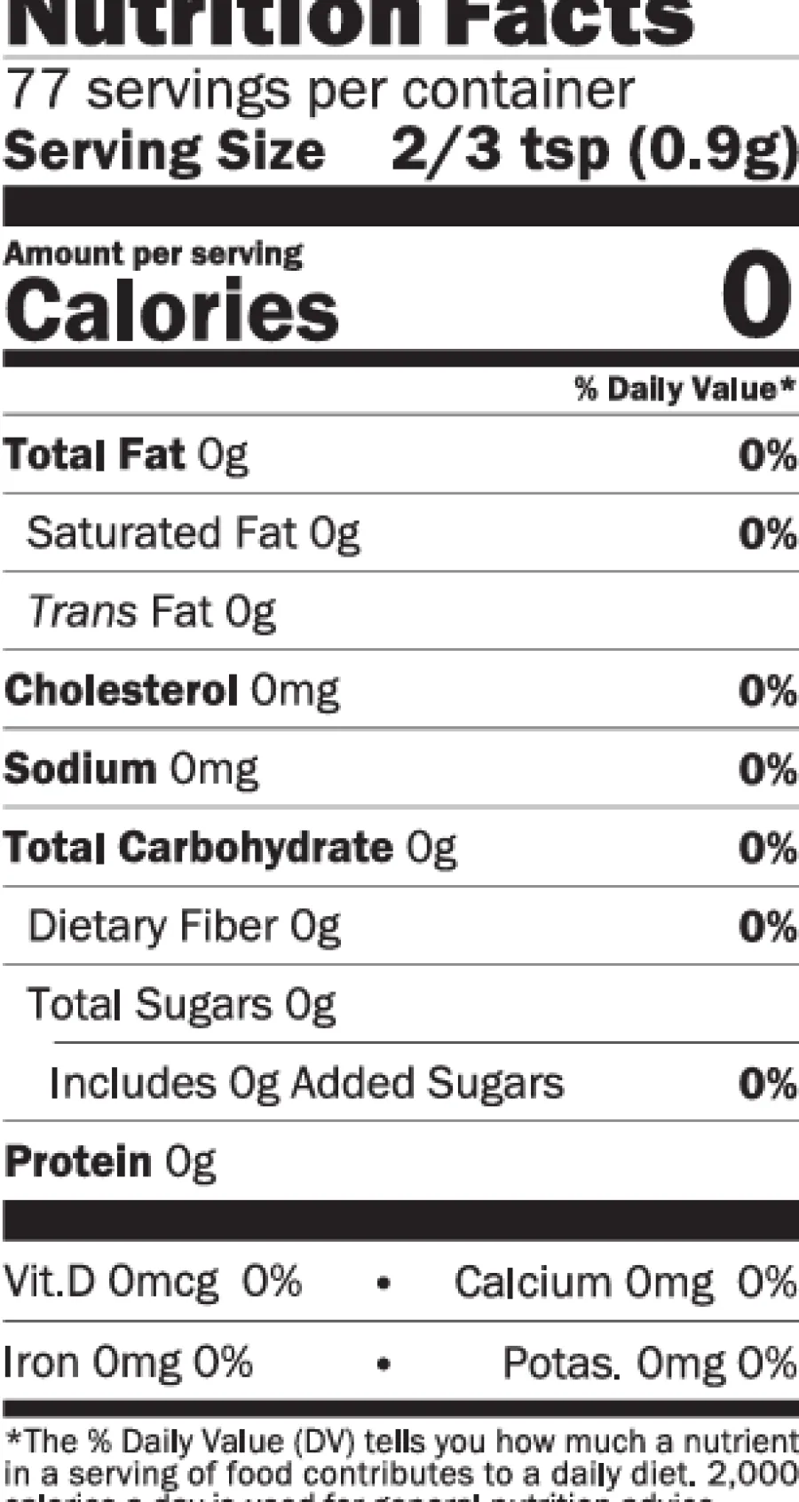
Task: Click the Calcium 0mg 0% entry
Action: point(625,1283)
